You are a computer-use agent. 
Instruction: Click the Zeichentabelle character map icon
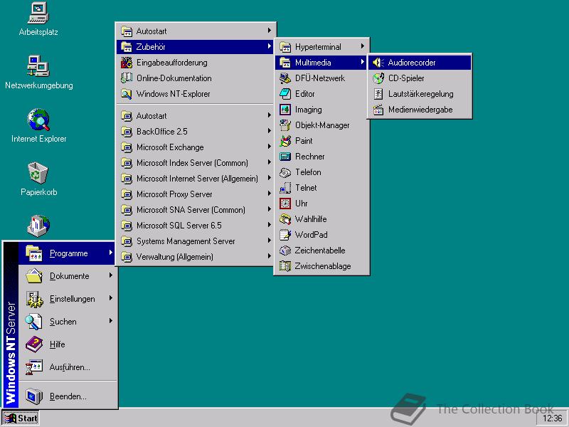coord(285,251)
